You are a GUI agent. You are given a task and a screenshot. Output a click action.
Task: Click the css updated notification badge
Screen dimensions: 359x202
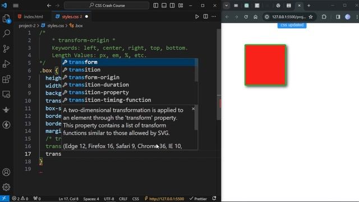292,25
